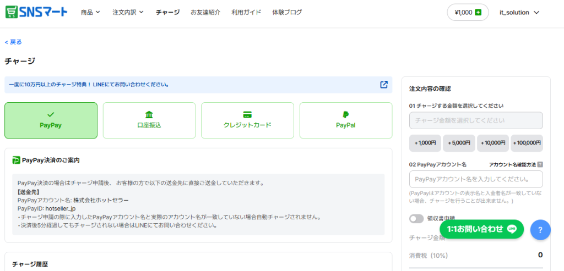Image resolution: width=564 pixels, height=271 pixels.
Task: Focus the チャージ金額 input field
Action: (x=476, y=120)
